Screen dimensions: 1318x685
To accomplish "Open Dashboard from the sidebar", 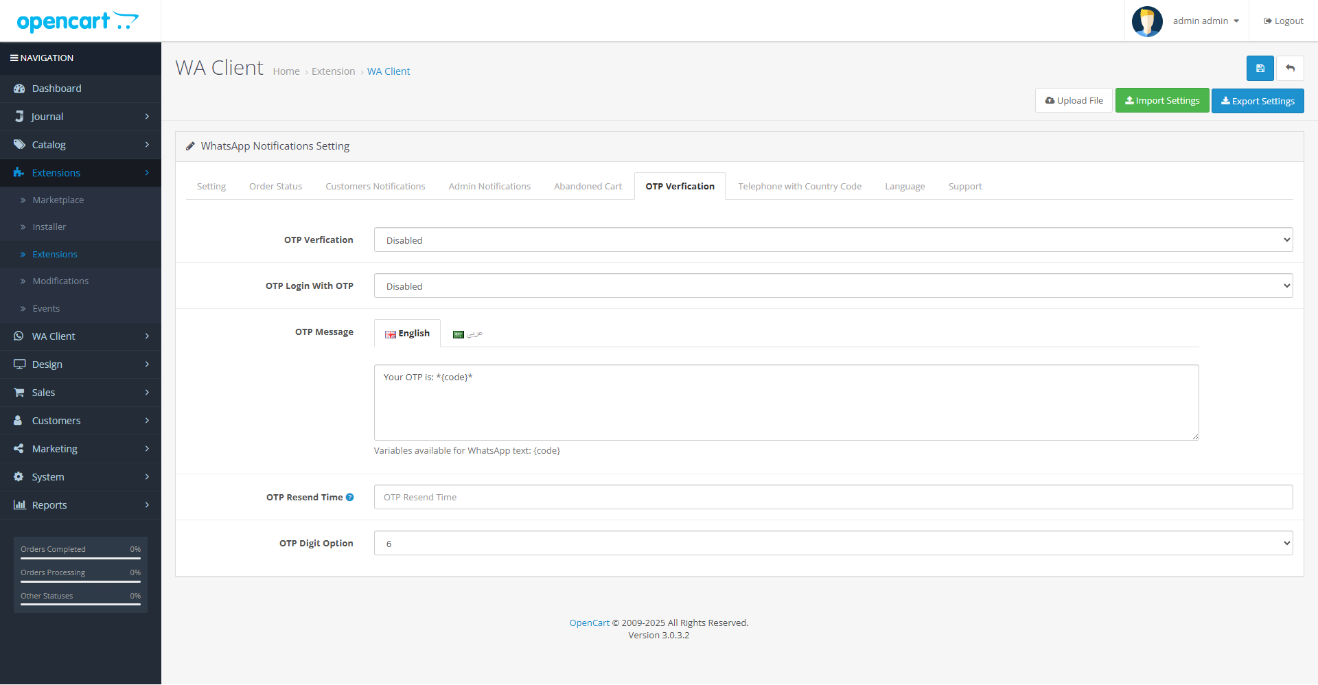I will point(56,89).
